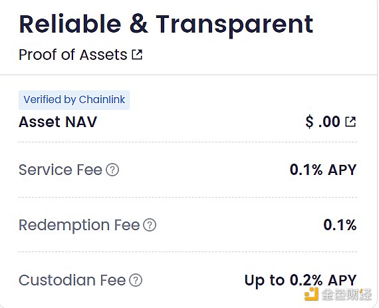This screenshot has width=379, height=308.
Task: Click the word Chainlink in the verified badge
Action: click(x=102, y=99)
